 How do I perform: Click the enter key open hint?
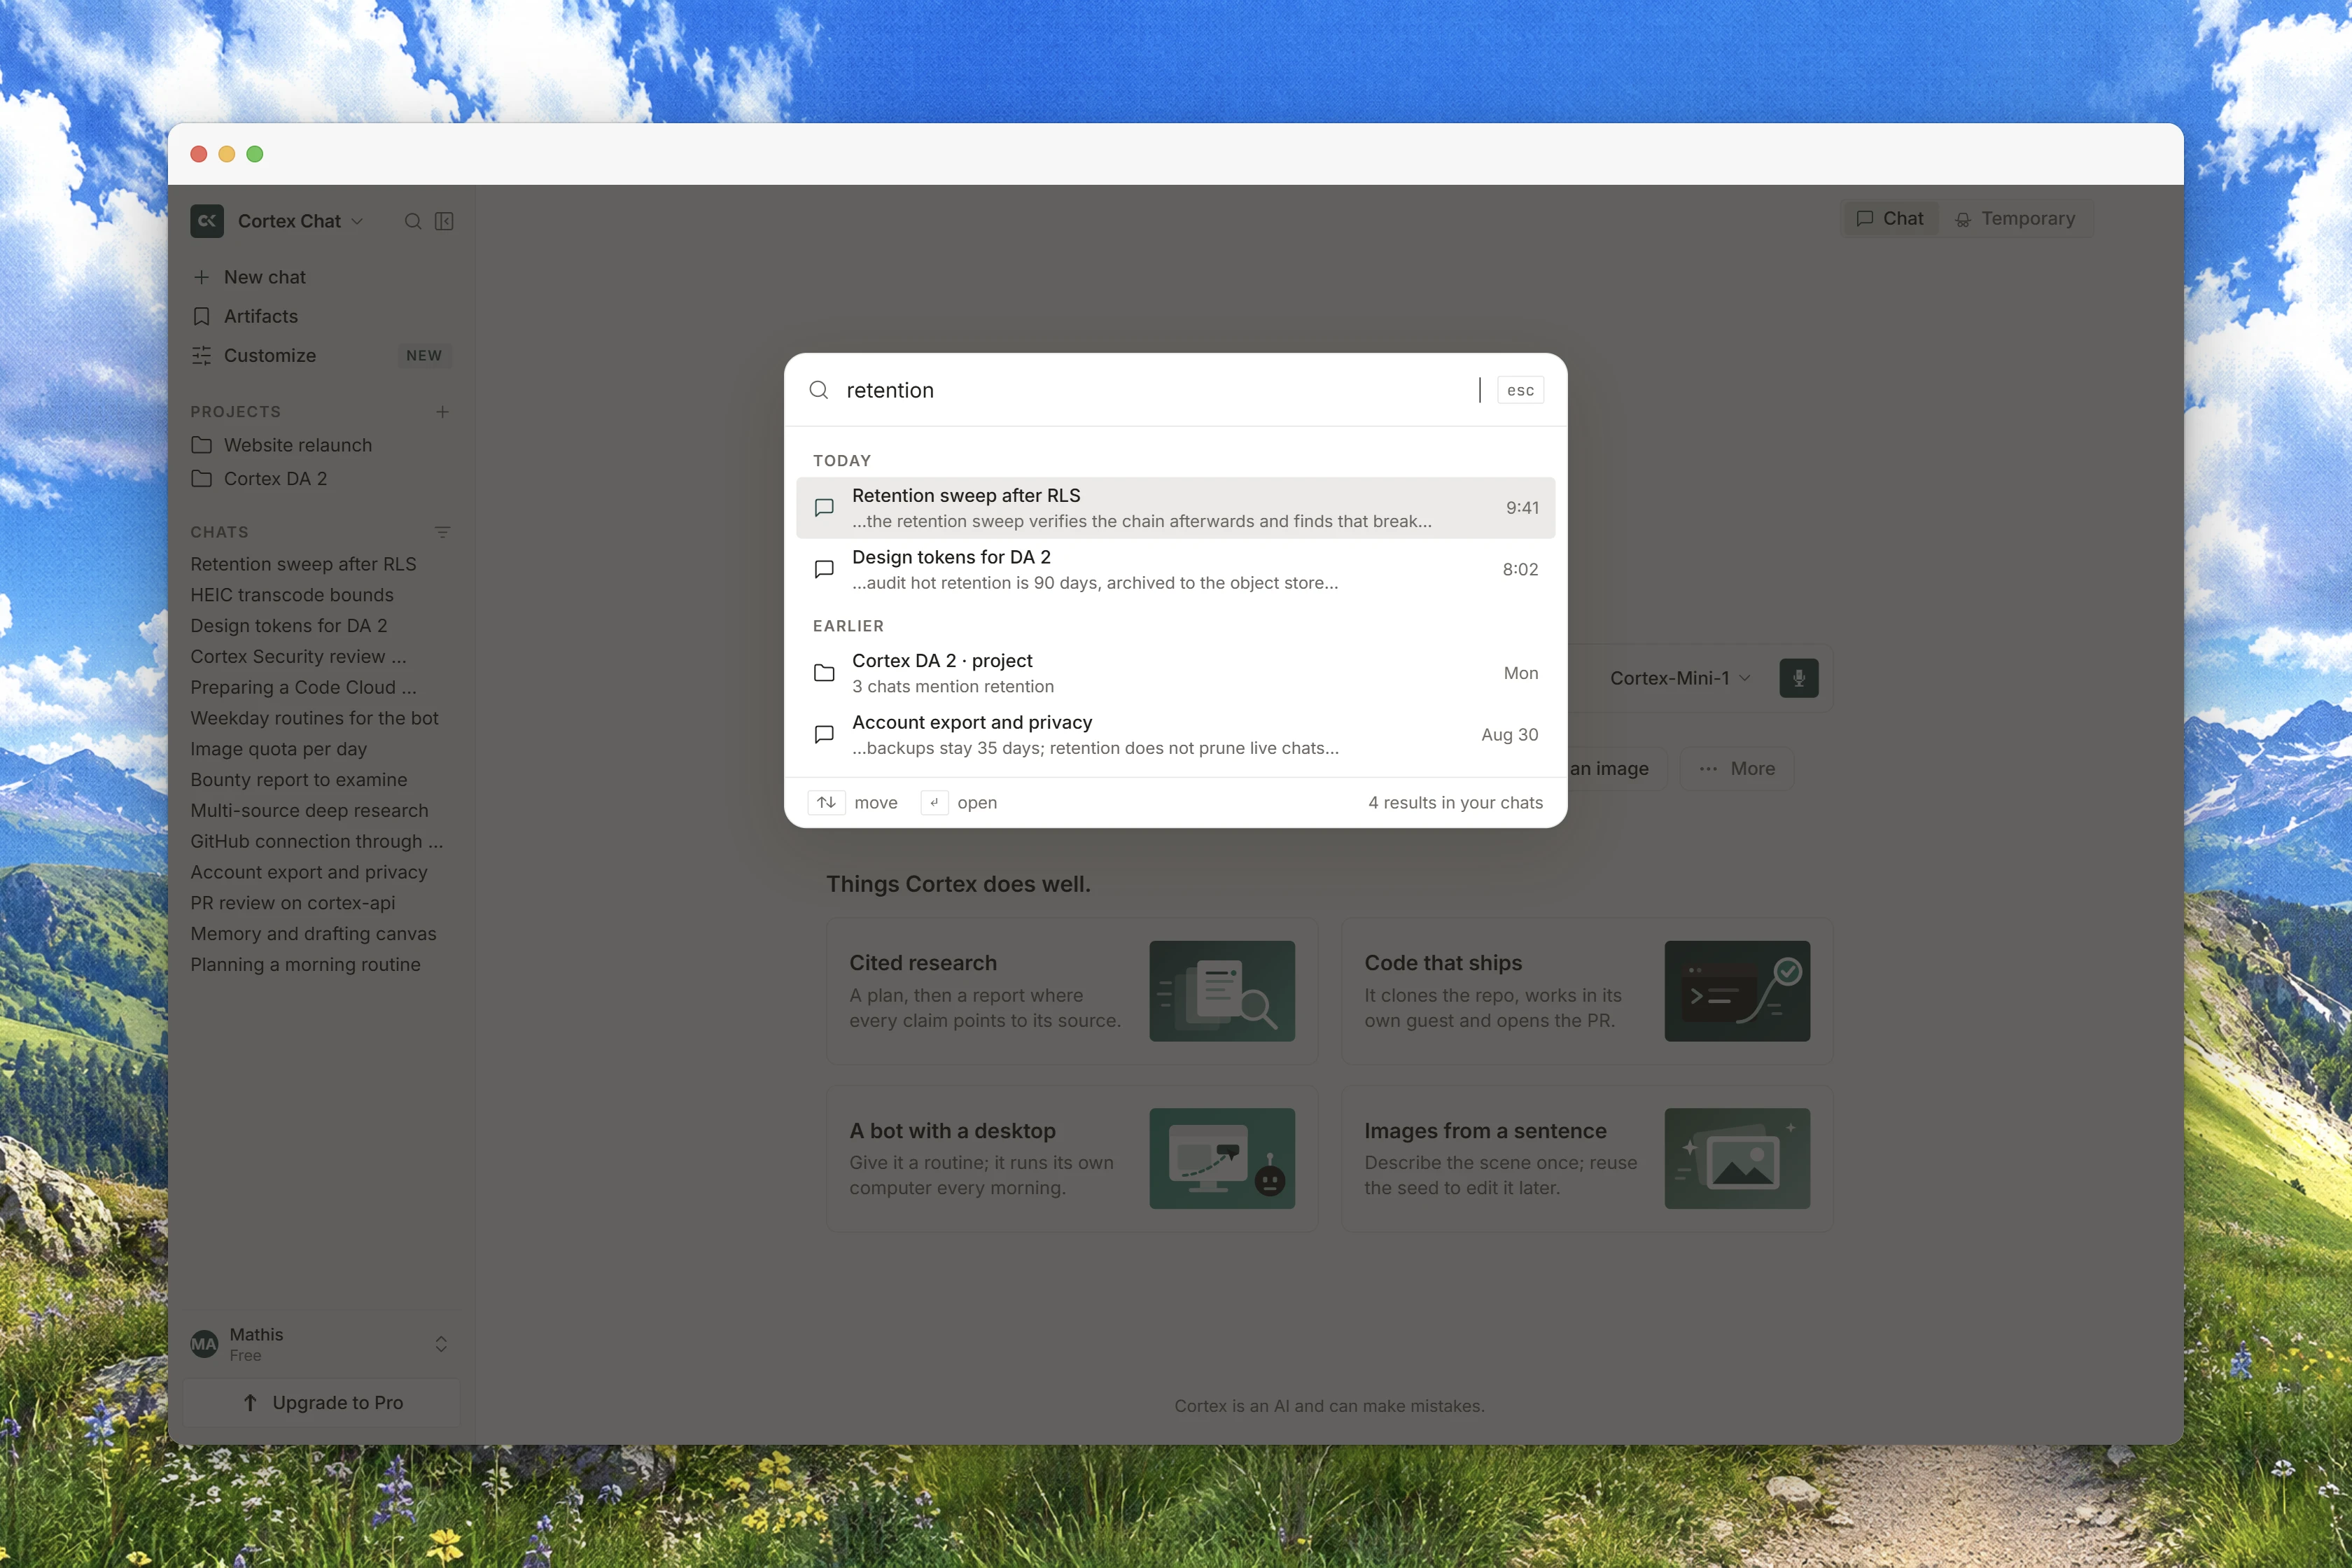[934, 803]
